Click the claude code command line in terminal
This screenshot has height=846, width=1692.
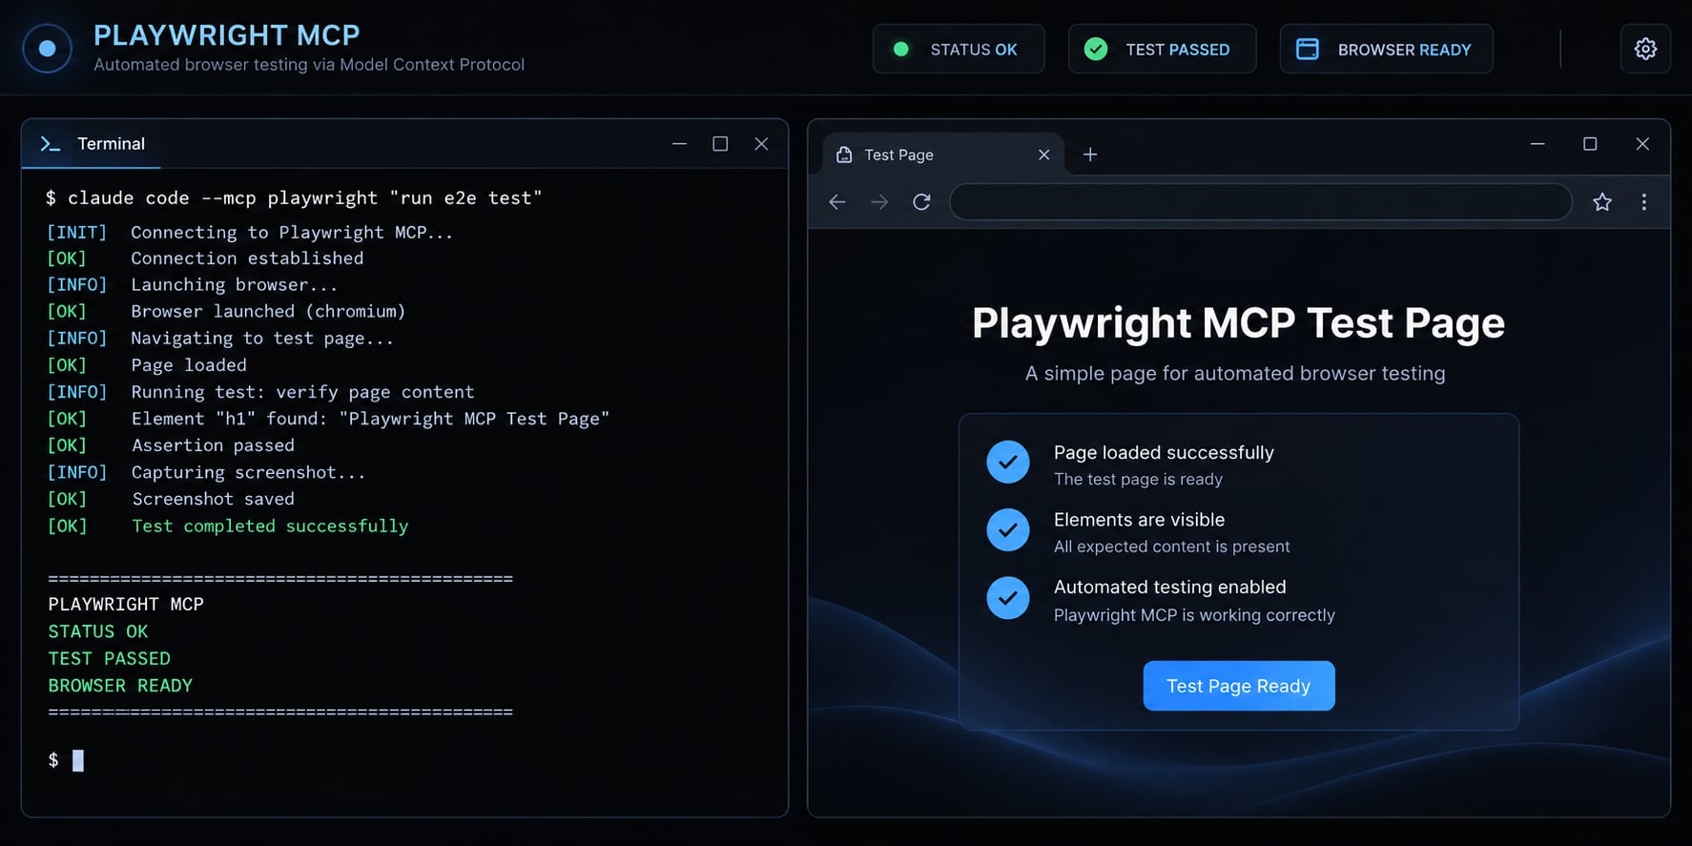coord(294,198)
